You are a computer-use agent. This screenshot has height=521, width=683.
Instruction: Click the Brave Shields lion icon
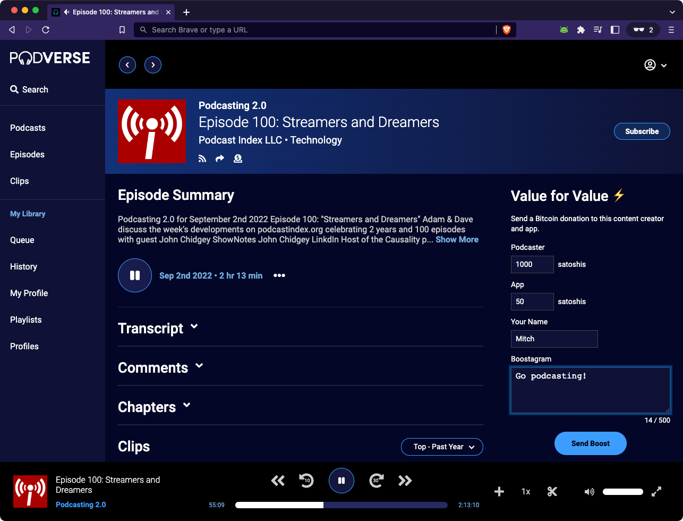point(507,30)
